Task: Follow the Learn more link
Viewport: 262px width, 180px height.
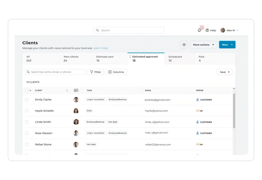Action: coord(100,48)
